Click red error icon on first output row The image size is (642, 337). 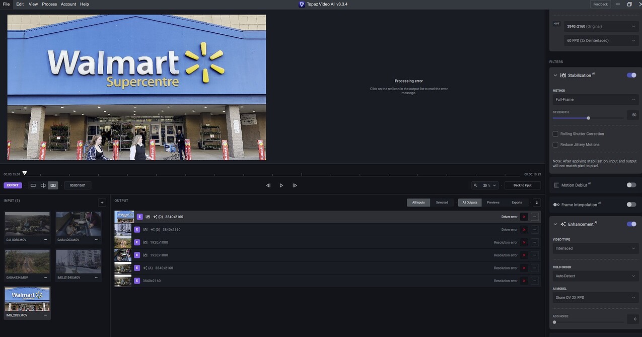[x=524, y=217]
